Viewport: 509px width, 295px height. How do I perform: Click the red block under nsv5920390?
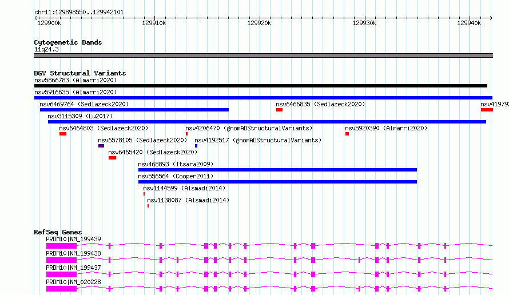347,134
